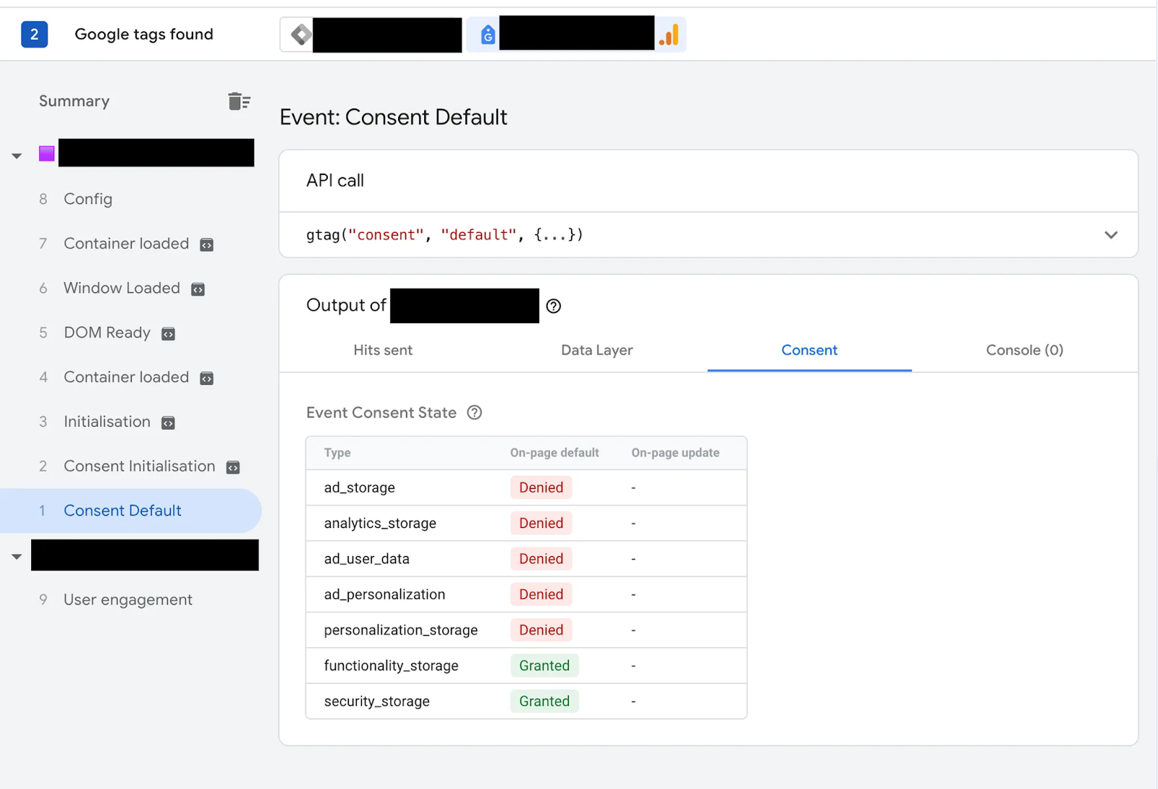This screenshot has height=789, width=1158.
Task: Click the purple container color swatch
Action: pyautogui.click(x=47, y=153)
